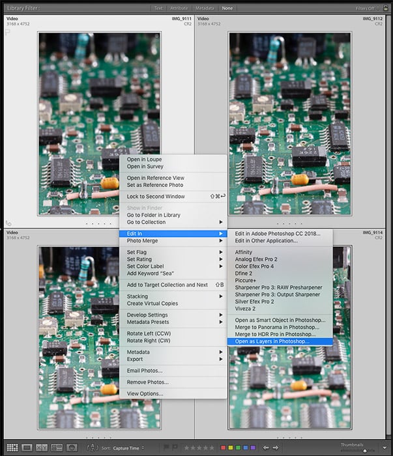Choose Open as Smart Object in Photoshop
Screen dimensions: 393x456
tap(280, 320)
